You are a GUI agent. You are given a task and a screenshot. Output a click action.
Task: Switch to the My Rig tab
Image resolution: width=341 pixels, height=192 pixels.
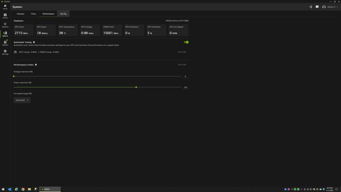point(63,14)
